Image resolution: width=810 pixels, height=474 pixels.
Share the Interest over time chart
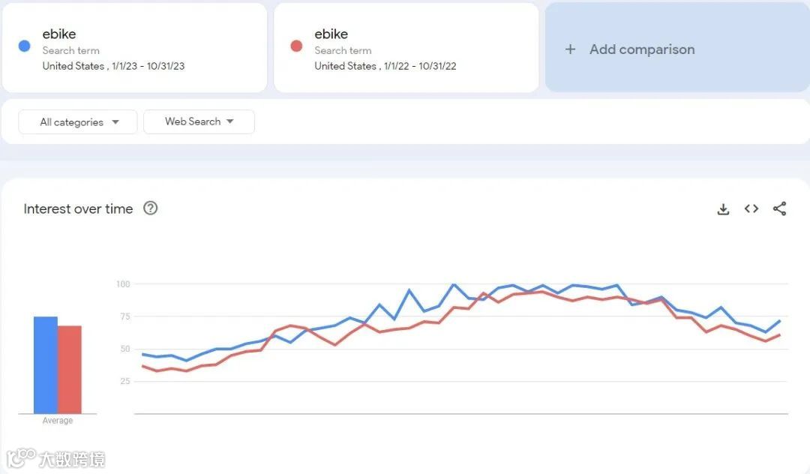click(779, 209)
